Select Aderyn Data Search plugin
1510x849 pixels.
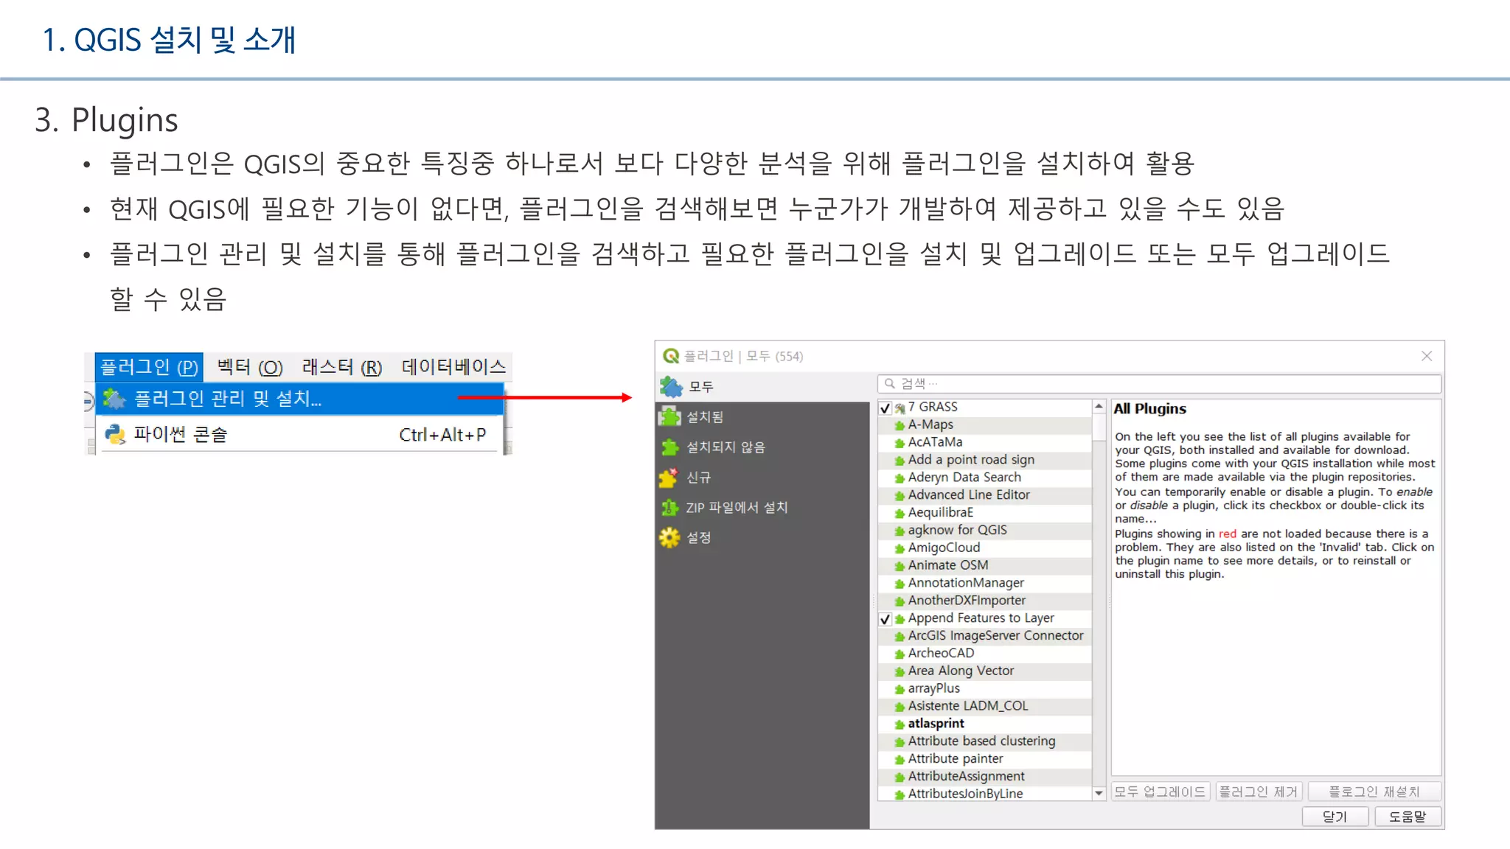pyautogui.click(x=985, y=478)
